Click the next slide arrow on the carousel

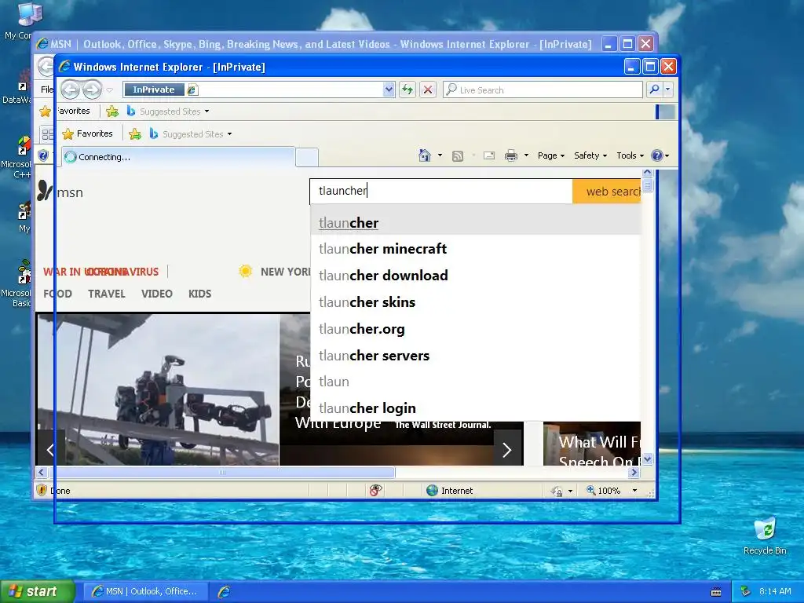point(507,450)
